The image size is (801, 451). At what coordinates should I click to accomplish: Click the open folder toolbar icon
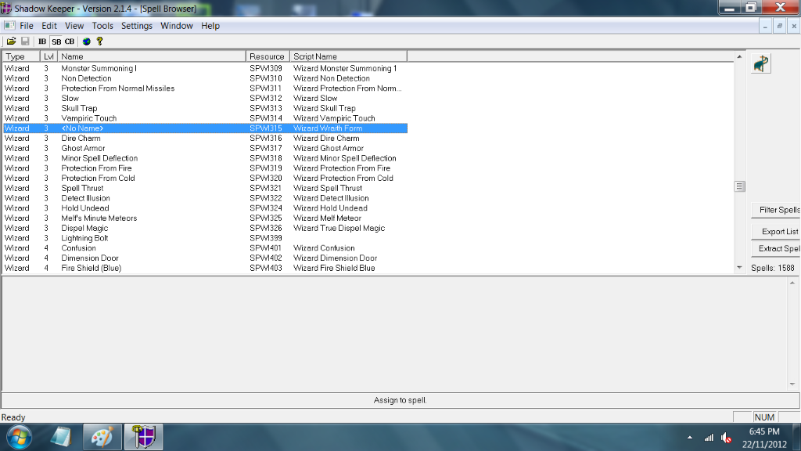(12, 41)
